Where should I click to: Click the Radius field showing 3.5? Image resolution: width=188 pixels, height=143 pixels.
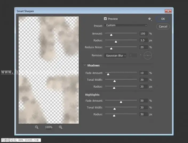[x=143, y=40]
